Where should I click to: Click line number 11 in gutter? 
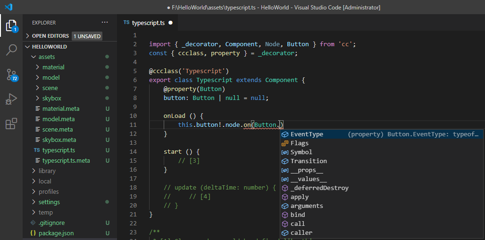point(133,125)
